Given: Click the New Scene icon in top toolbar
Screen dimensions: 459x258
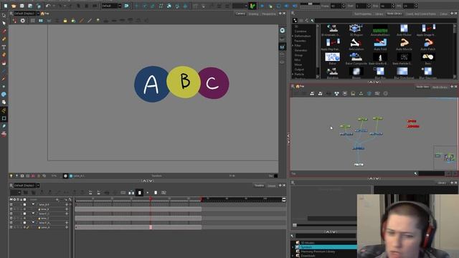Looking at the screenshot, I should (6, 6).
